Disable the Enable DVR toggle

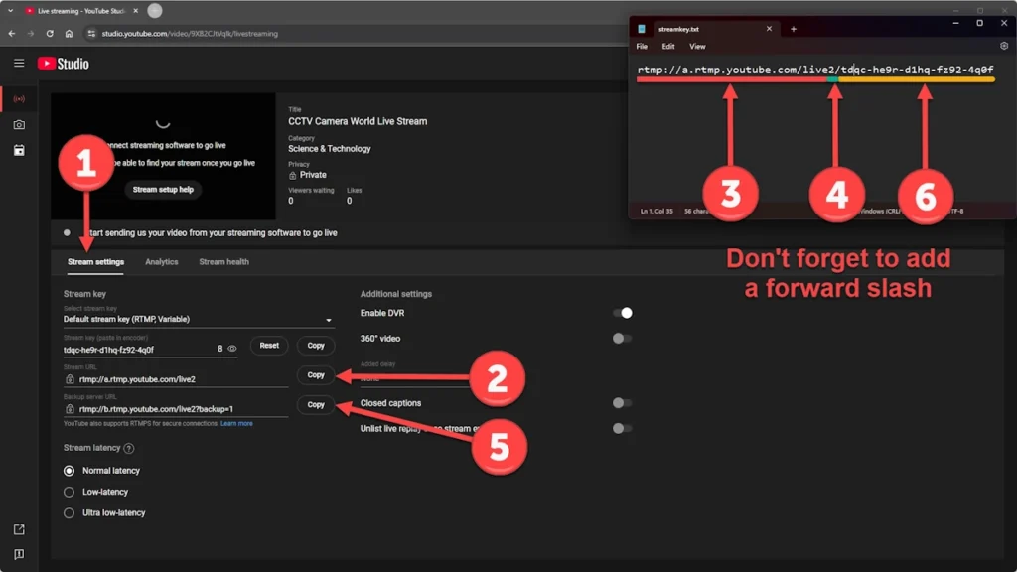point(623,313)
